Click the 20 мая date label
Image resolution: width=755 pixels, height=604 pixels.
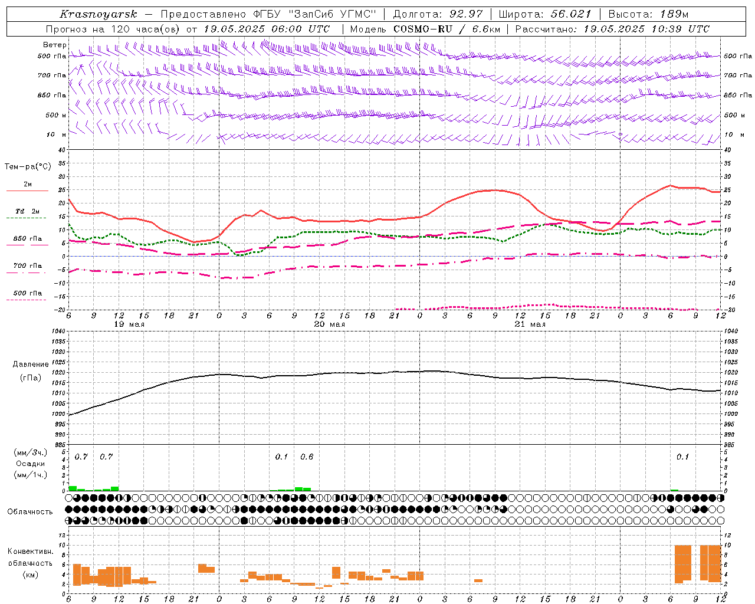(x=330, y=324)
